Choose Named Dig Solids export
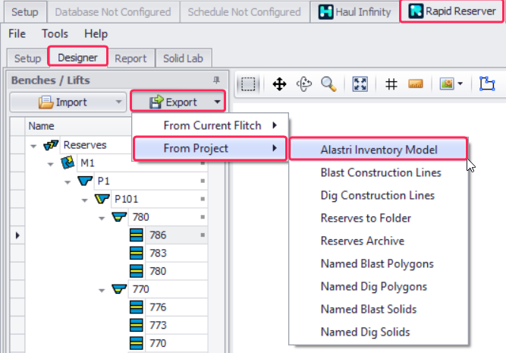This screenshot has width=506, height=353. coord(379,332)
